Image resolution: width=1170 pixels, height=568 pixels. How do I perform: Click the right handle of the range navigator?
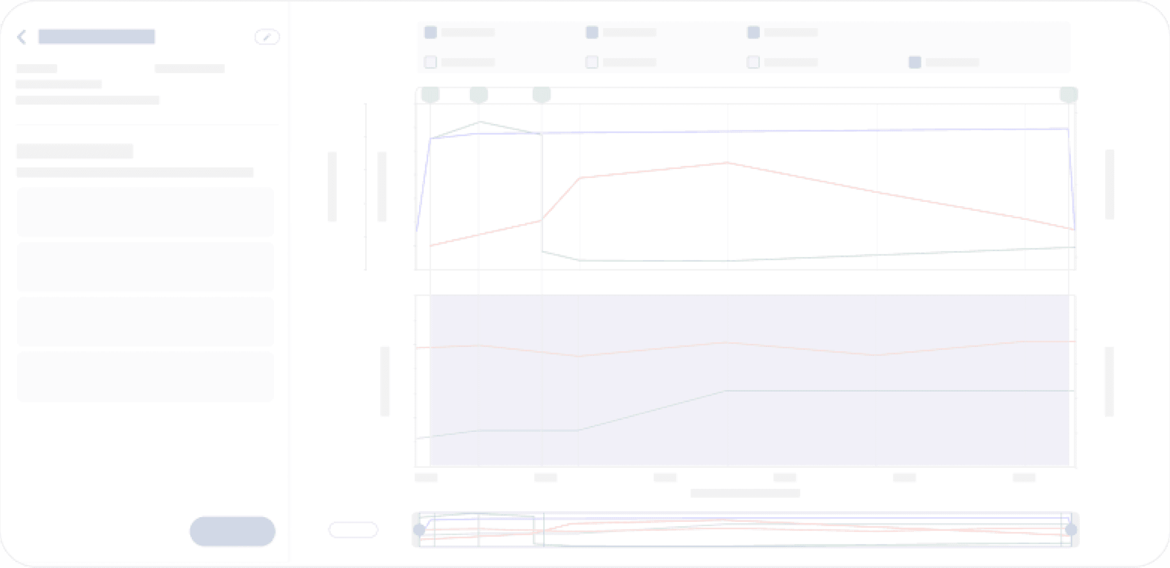click(x=1071, y=529)
